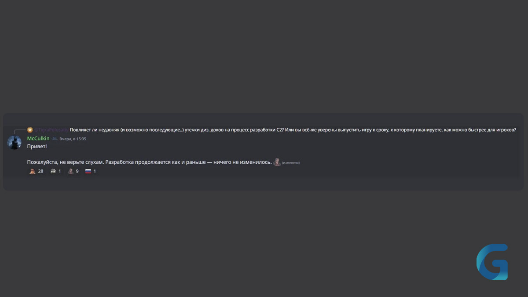This screenshot has height=297, width=528.
Task: Toggle the reaction with count 28
Action: pos(37,171)
